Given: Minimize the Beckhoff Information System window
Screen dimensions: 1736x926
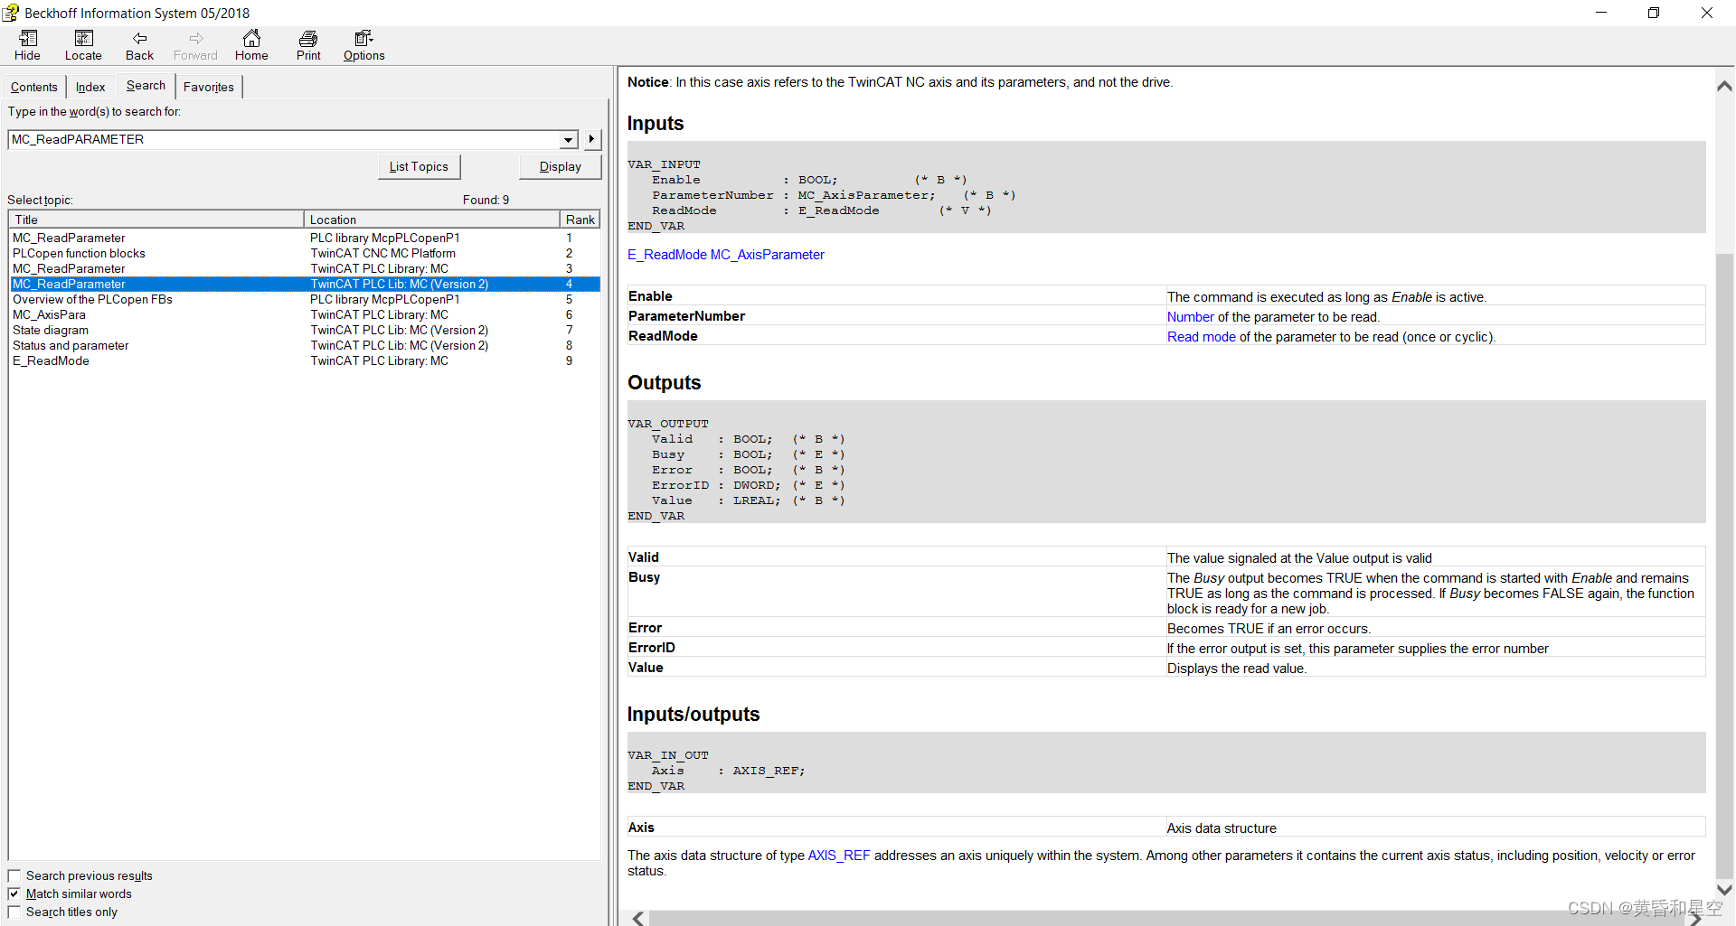Looking at the screenshot, I should click(1601, 13).
